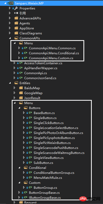Select SingleLocationSelectButton.cs in tree

coord(56,128)
